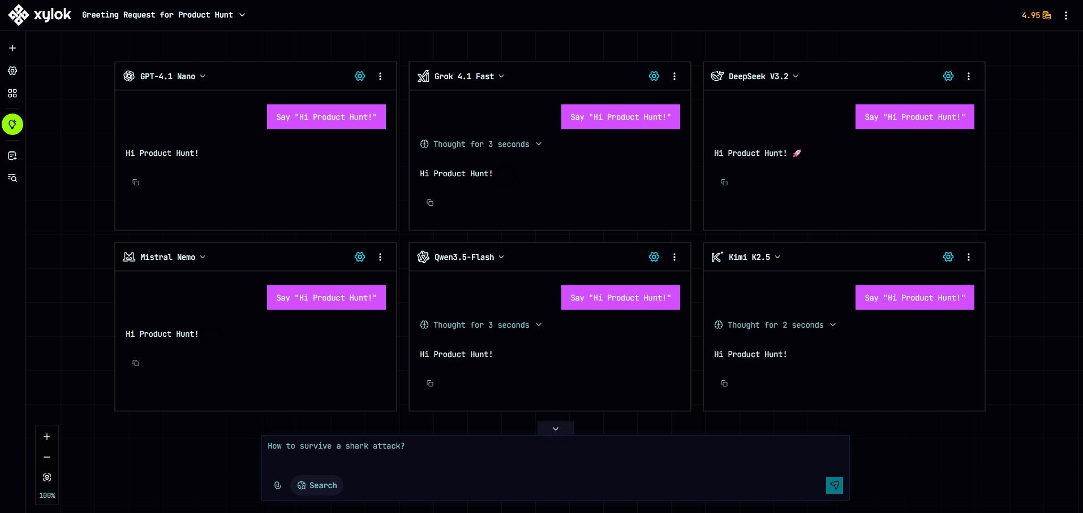1083x513 pixels.
Task: Copy the Mistral Nemo response
Action: point(136,363)
